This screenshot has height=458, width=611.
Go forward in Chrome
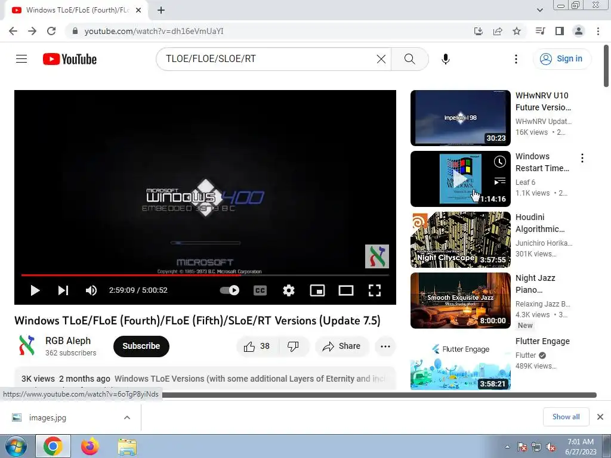coord(32,31)
